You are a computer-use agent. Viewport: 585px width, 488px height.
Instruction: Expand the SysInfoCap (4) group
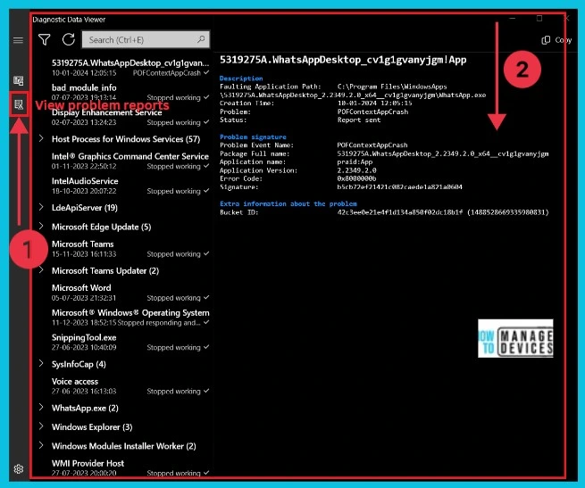click(x=41, y=364)
